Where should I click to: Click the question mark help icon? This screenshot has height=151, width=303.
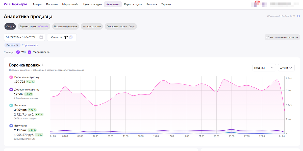pos(268,37)
